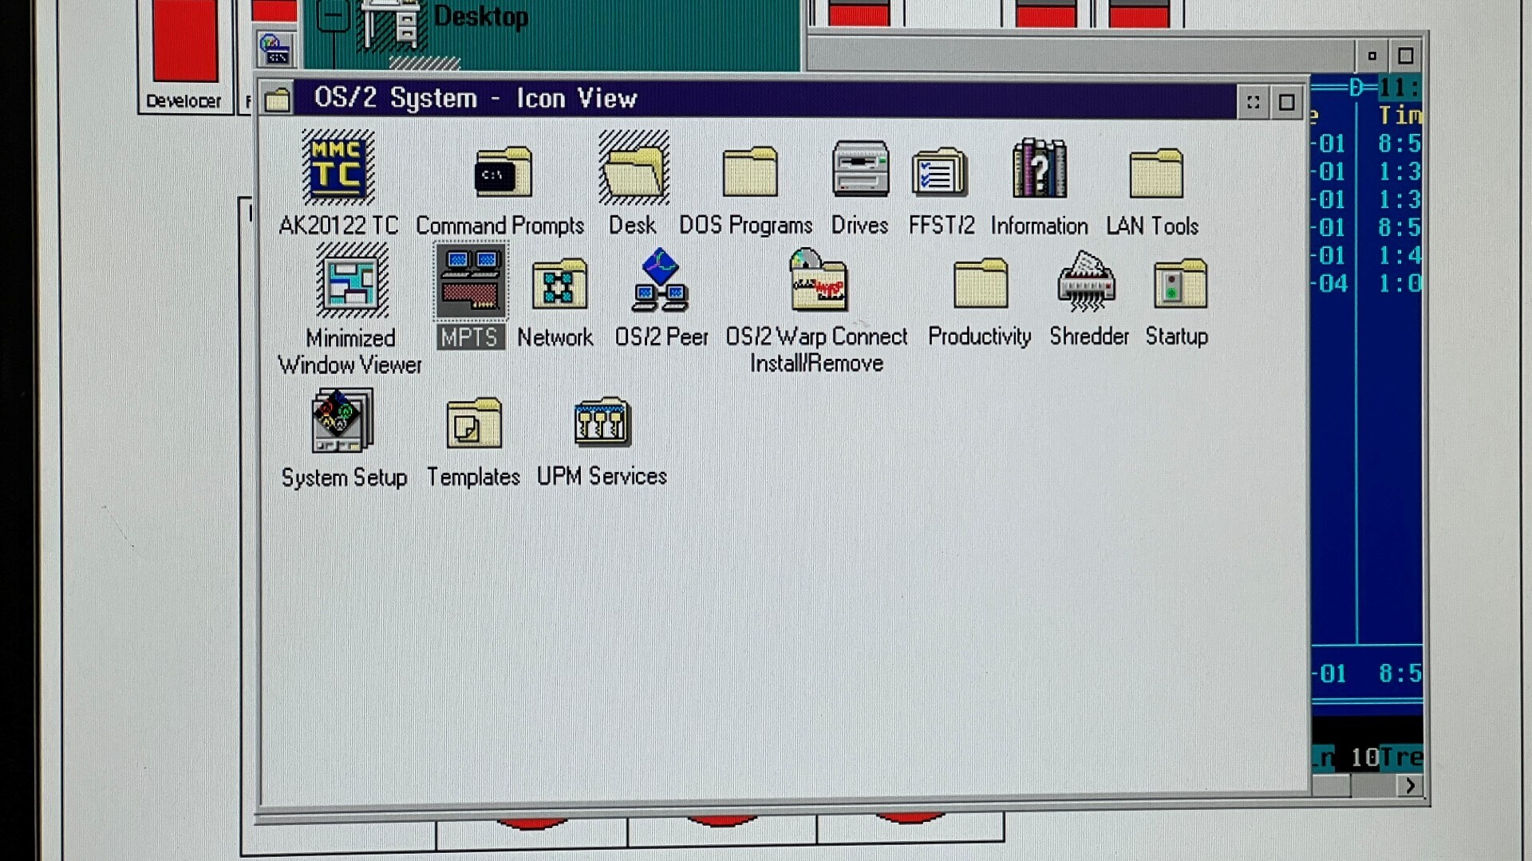Click the small command icon beside the Desktop window

point(275,49)
